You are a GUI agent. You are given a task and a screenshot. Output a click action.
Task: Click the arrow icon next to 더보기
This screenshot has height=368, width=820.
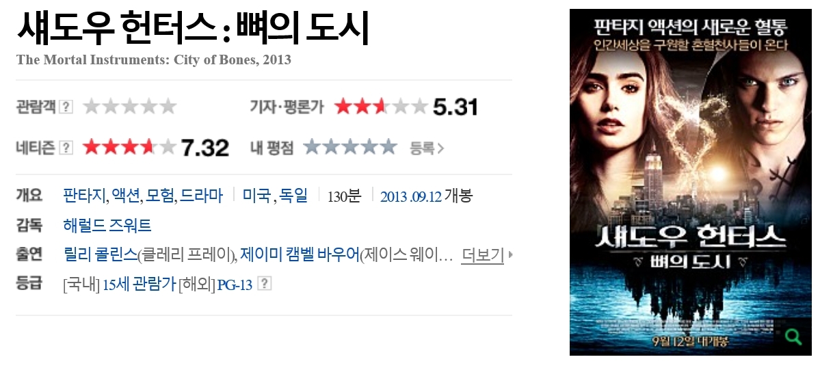click(x=510, y=255)
